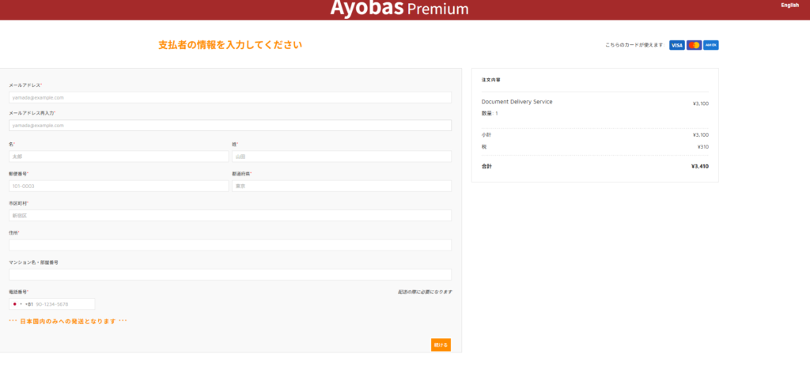The height and width of the screenshot is (377, 810).
Task: Click the メールアドレス再入力 confirmation field
Action: tap(229, 125)
